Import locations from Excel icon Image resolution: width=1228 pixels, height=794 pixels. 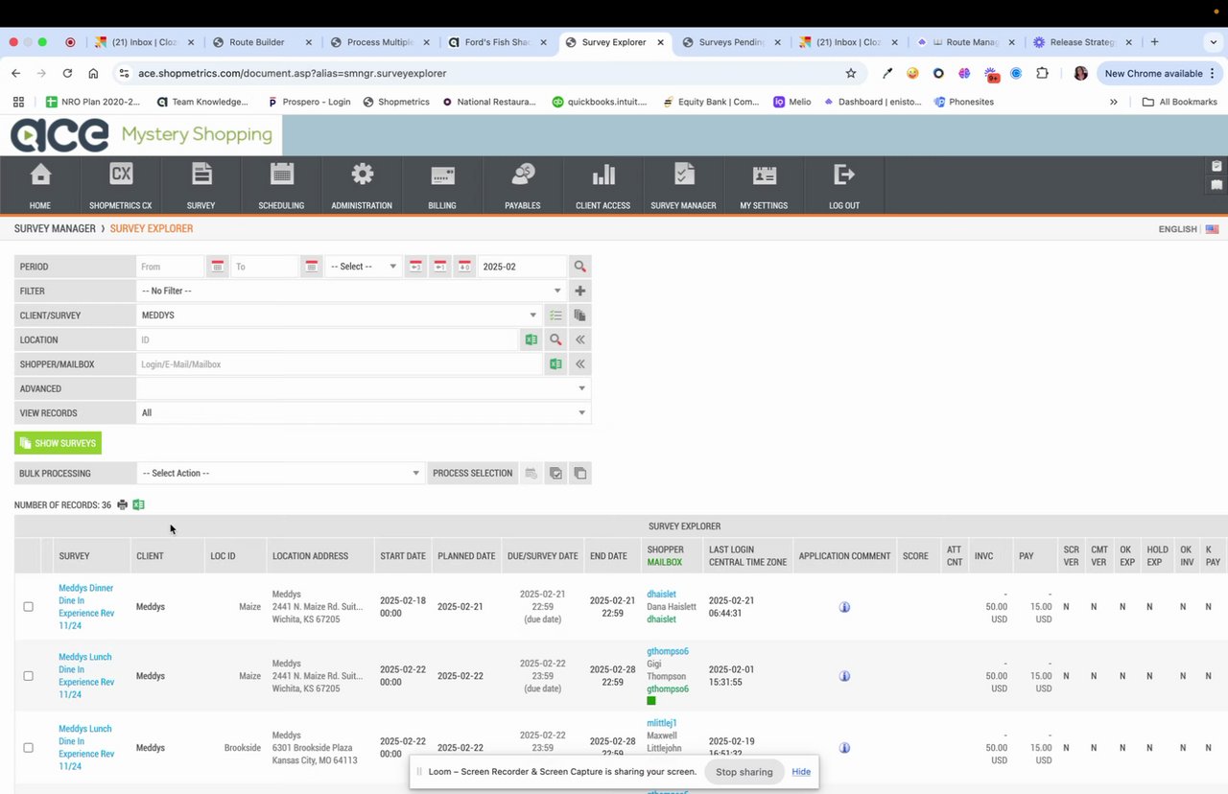pyautogui.click(x=531, y=339)
